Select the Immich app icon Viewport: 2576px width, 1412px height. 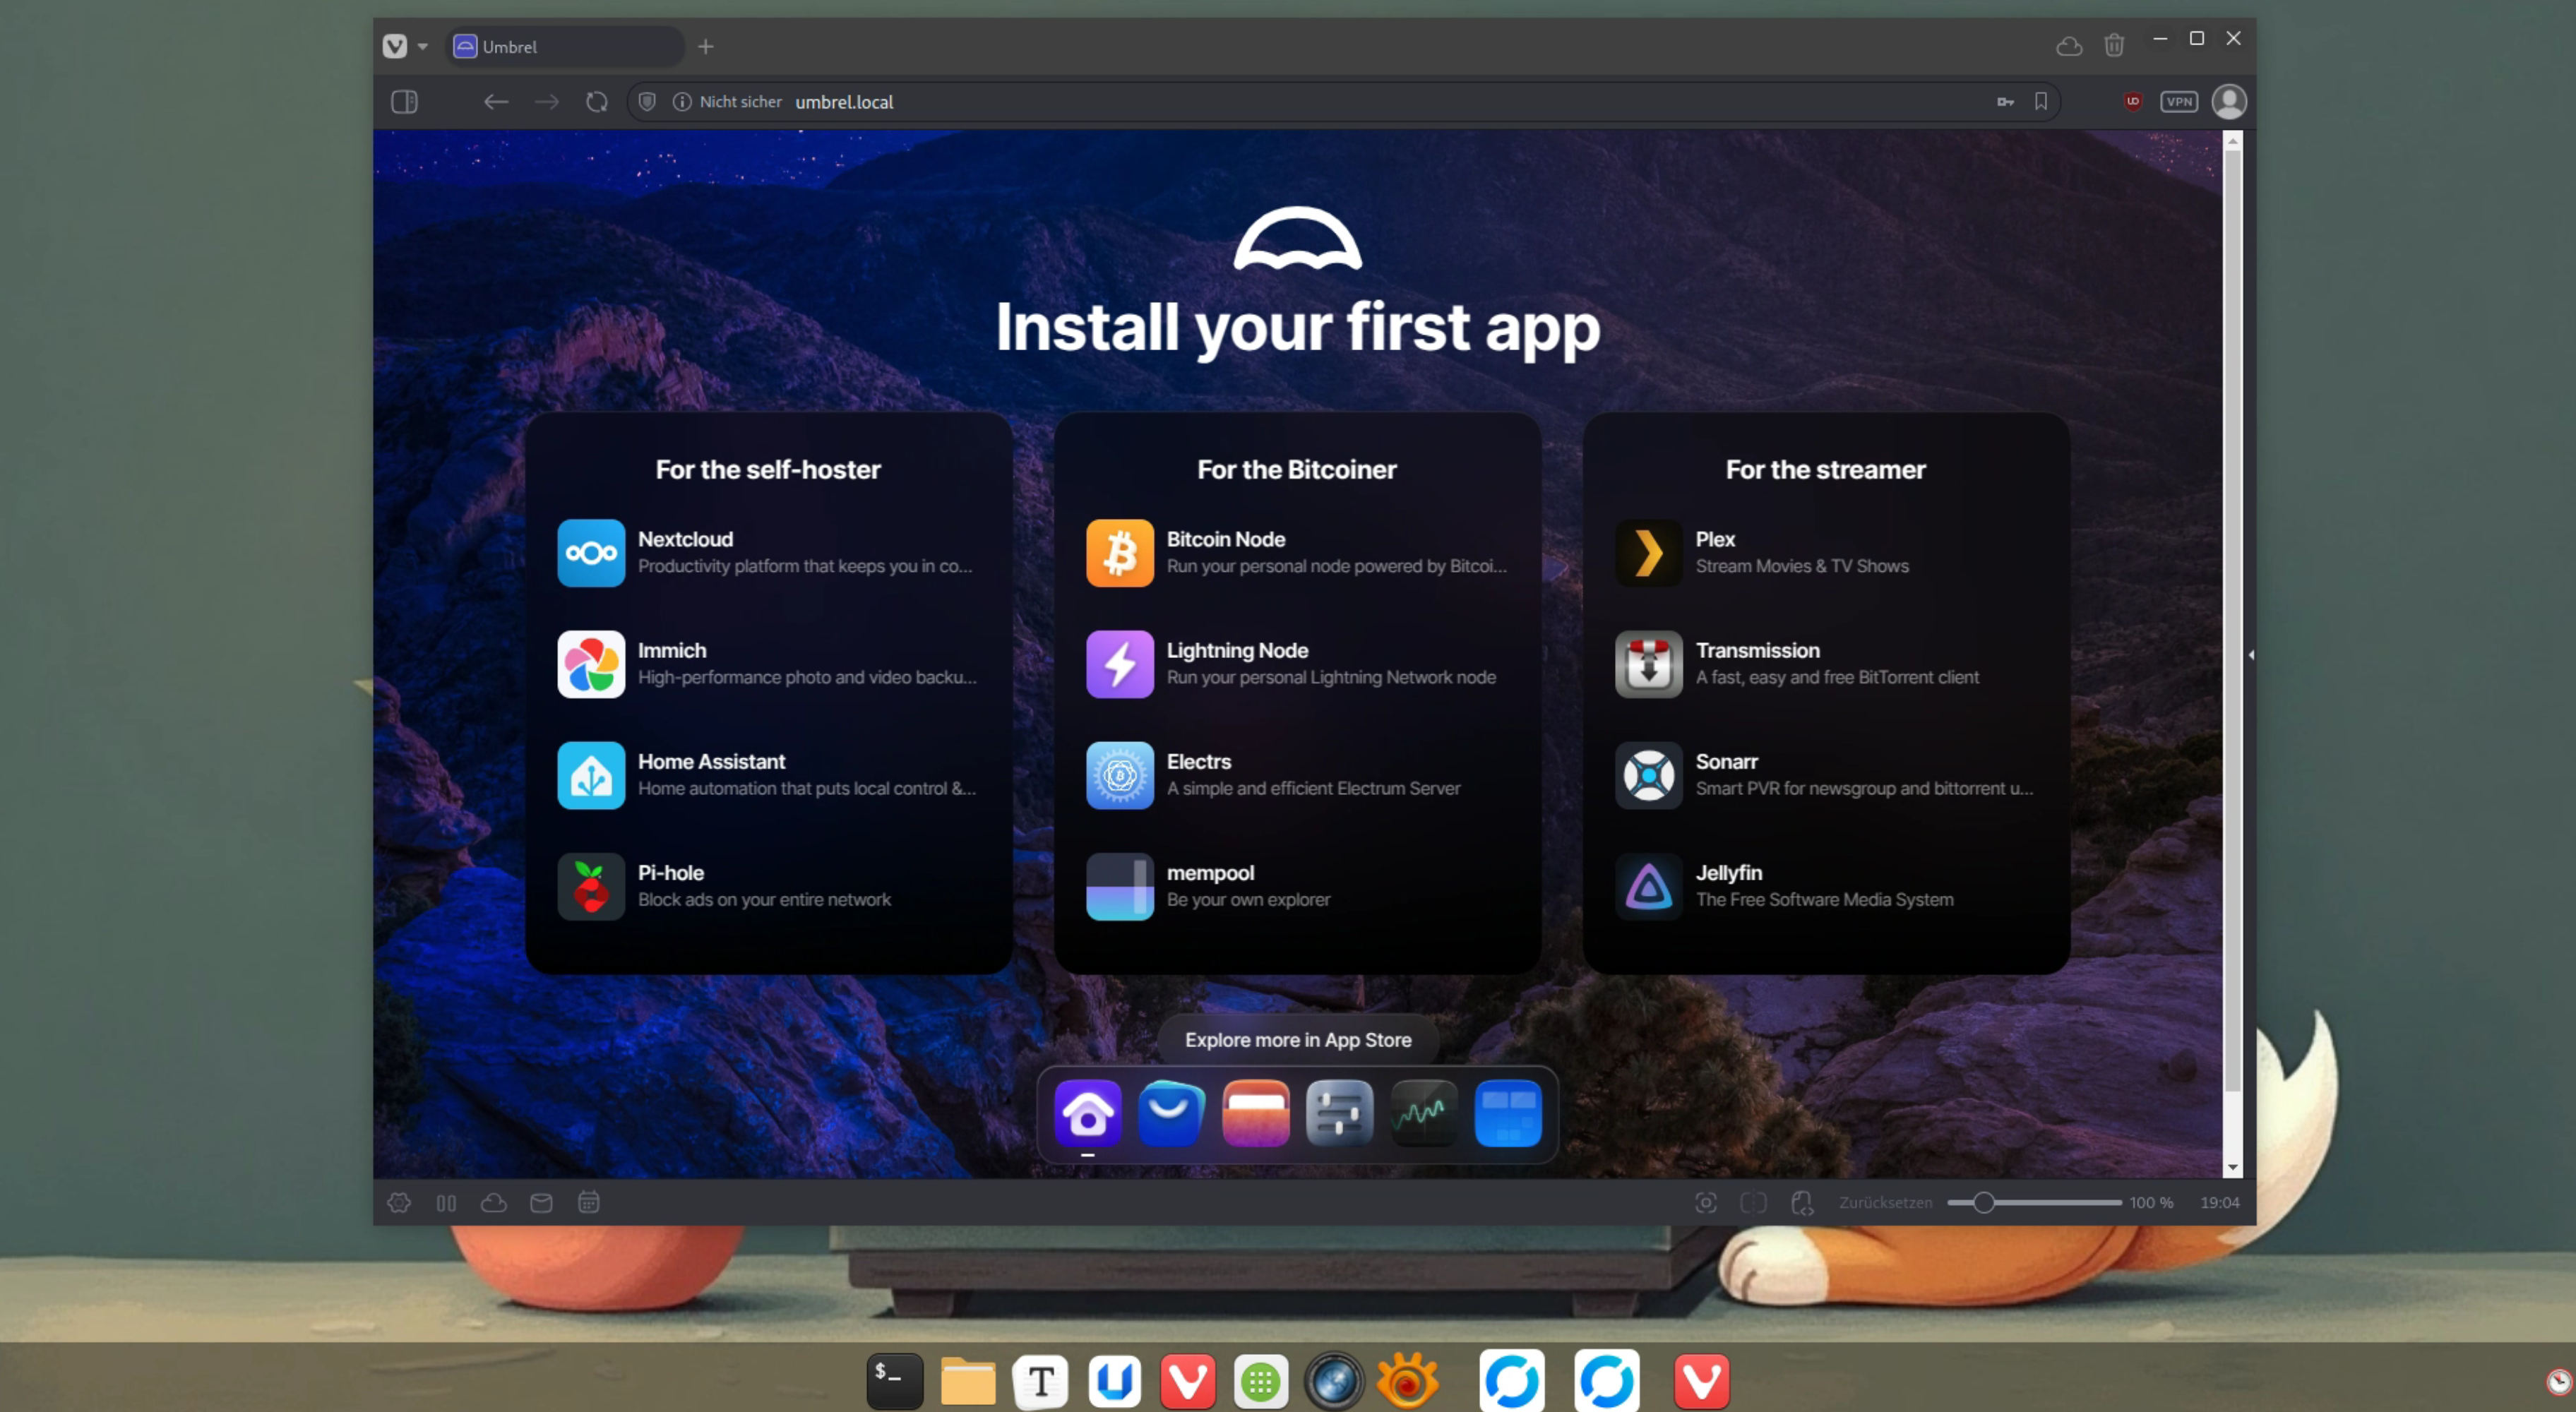click(x=591, y=663)
